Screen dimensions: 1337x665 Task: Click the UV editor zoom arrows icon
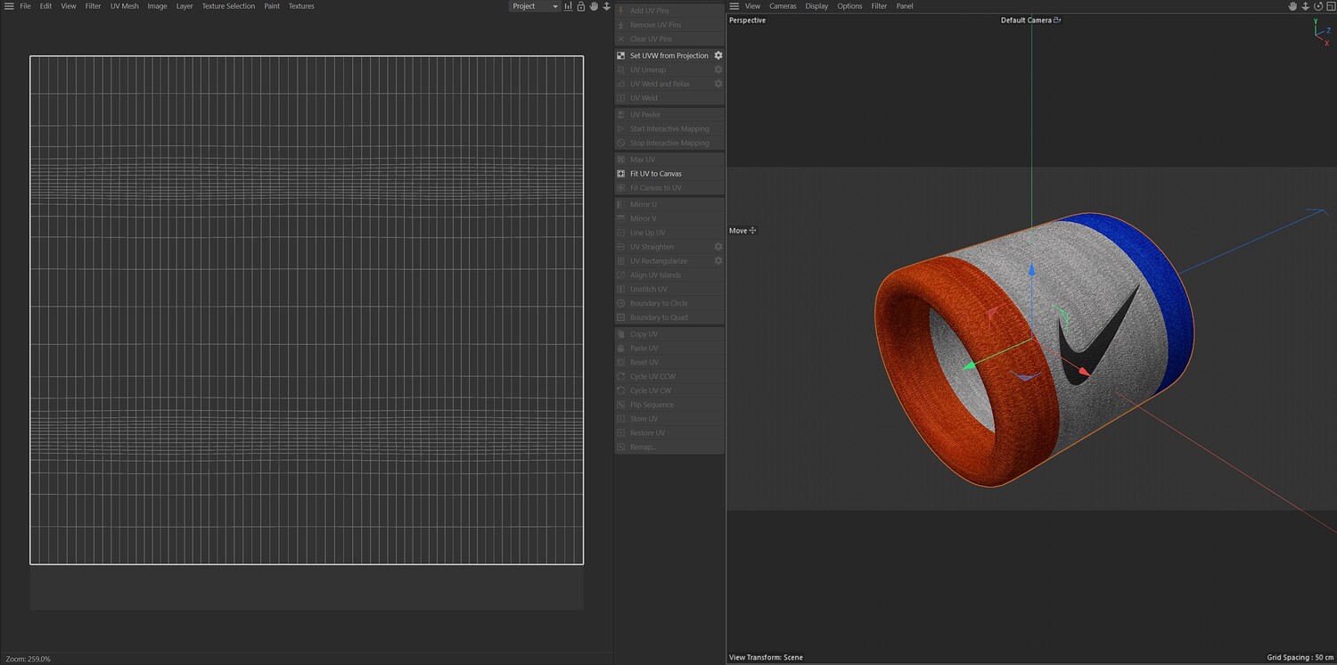click(x=607, y=6)
